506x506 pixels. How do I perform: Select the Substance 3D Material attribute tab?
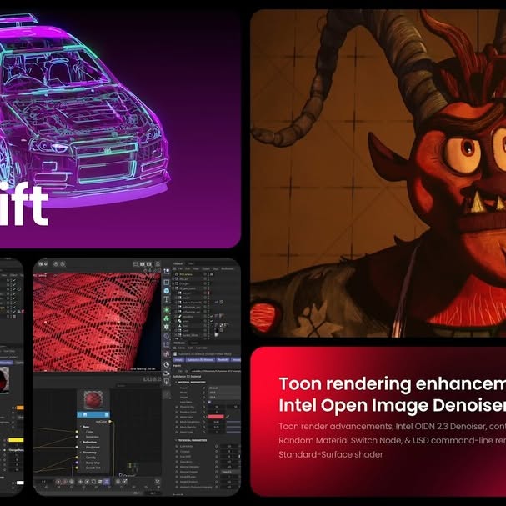pyautogui.click(x=201, y=359)
